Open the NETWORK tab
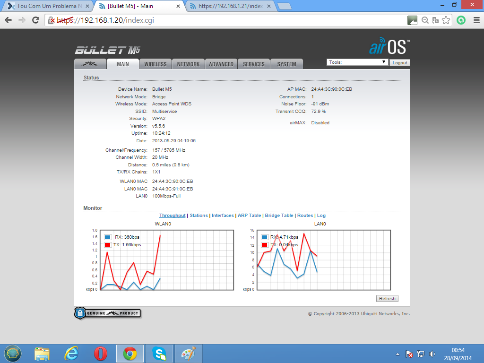 188,64
